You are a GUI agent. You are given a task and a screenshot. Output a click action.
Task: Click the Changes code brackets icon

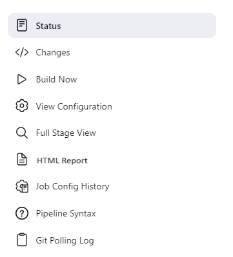(x=22, y=52)
